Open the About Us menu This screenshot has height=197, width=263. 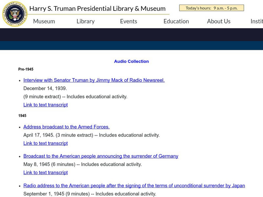click(219, 21)
